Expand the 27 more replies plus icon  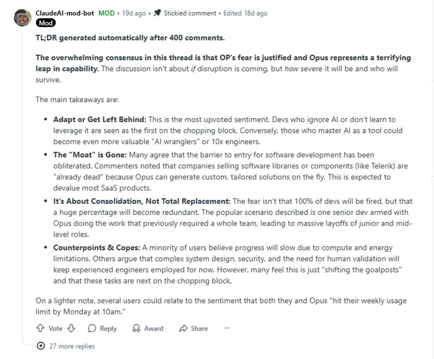pyautogui.click(x=41, y=346)
